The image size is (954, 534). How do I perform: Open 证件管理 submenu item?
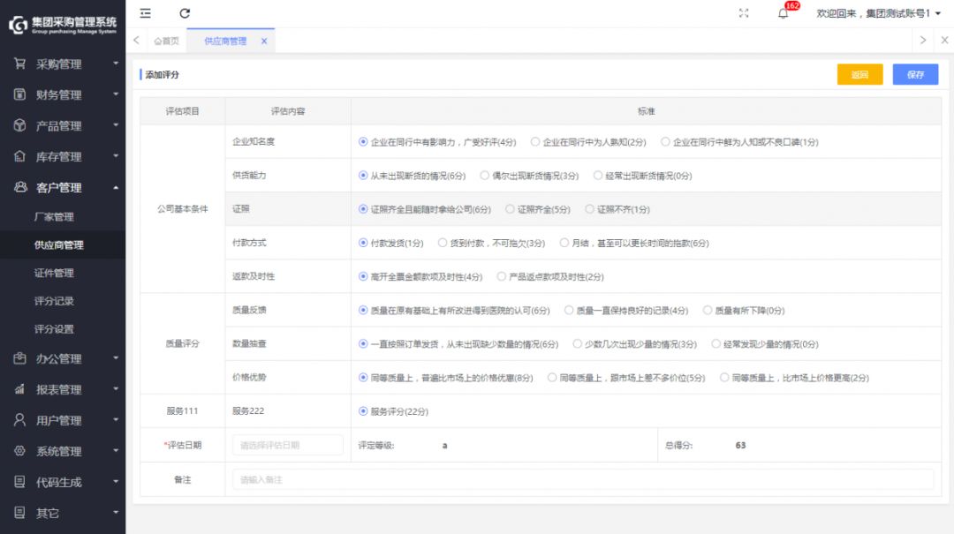(54, 273)
